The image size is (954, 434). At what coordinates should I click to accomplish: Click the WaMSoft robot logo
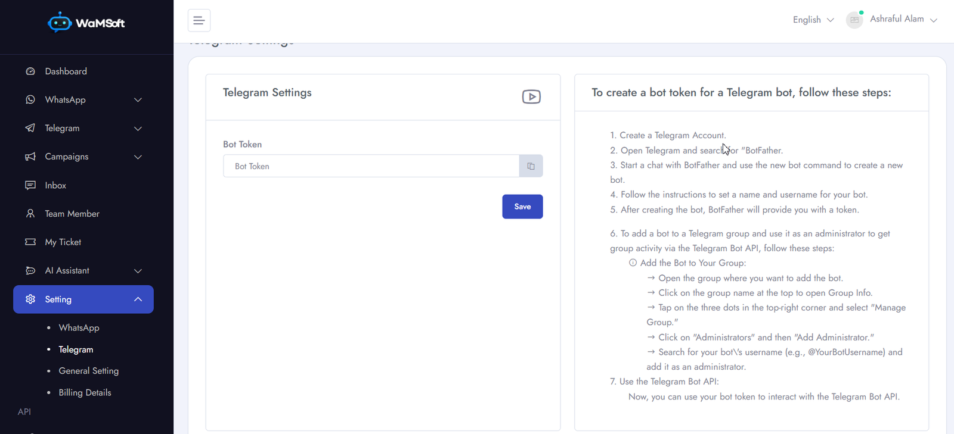point(60,23)
